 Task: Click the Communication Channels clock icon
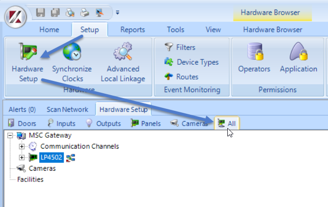point(32,147)
